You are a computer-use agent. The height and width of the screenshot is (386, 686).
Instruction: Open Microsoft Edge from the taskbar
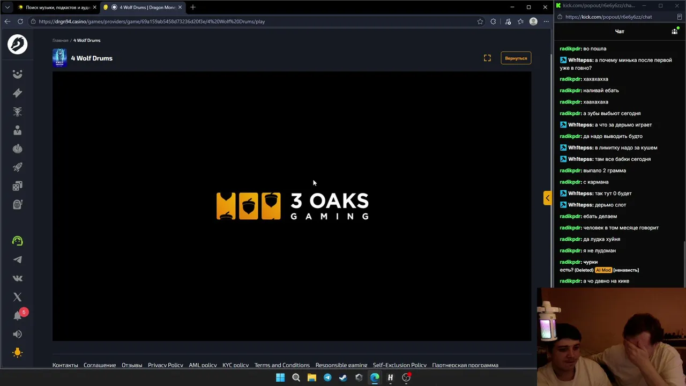pos(375,377)
